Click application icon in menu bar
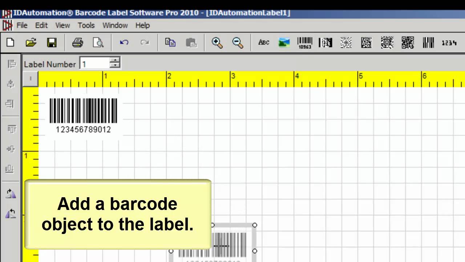465x262 pixels. 7,25
